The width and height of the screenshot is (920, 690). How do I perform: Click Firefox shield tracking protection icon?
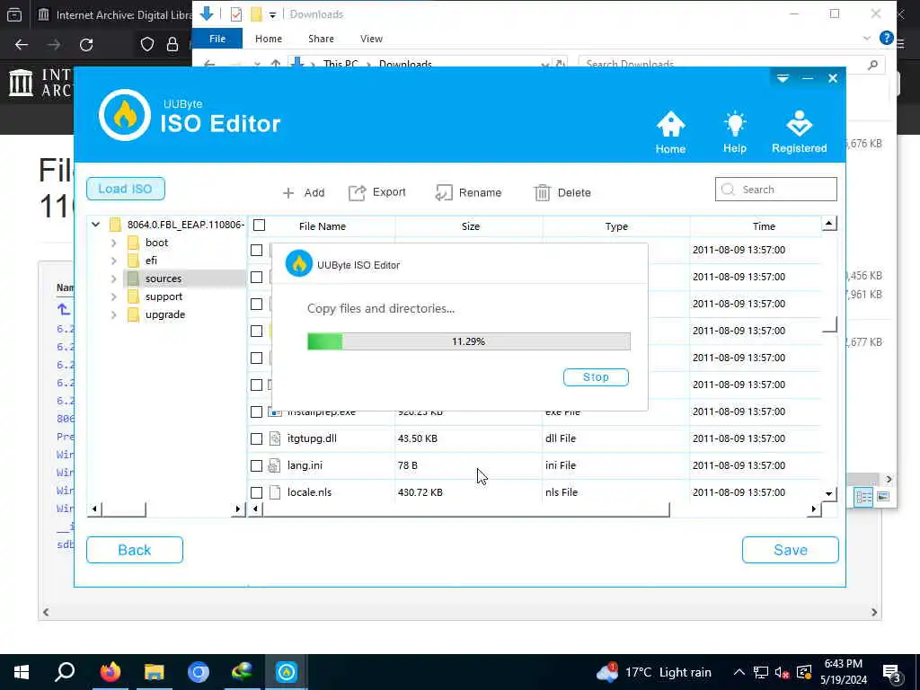tap(146, 45)
